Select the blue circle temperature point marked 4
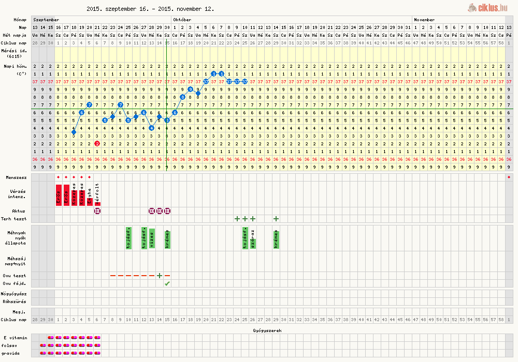The width and height of the screenshot is (518, 362). (151, 128)
